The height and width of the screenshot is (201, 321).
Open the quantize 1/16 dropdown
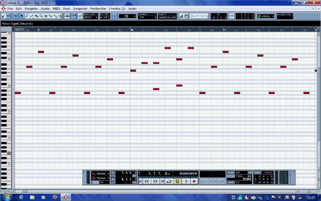[147, 18]
